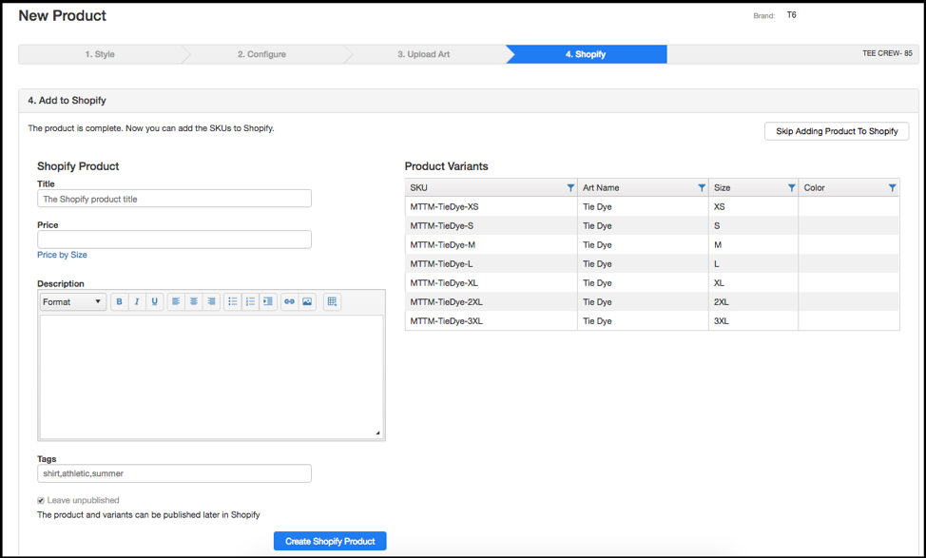Click the 3XL size cell
The width and height of the screenshot is (926, 558).
click(x=754, y=320)
